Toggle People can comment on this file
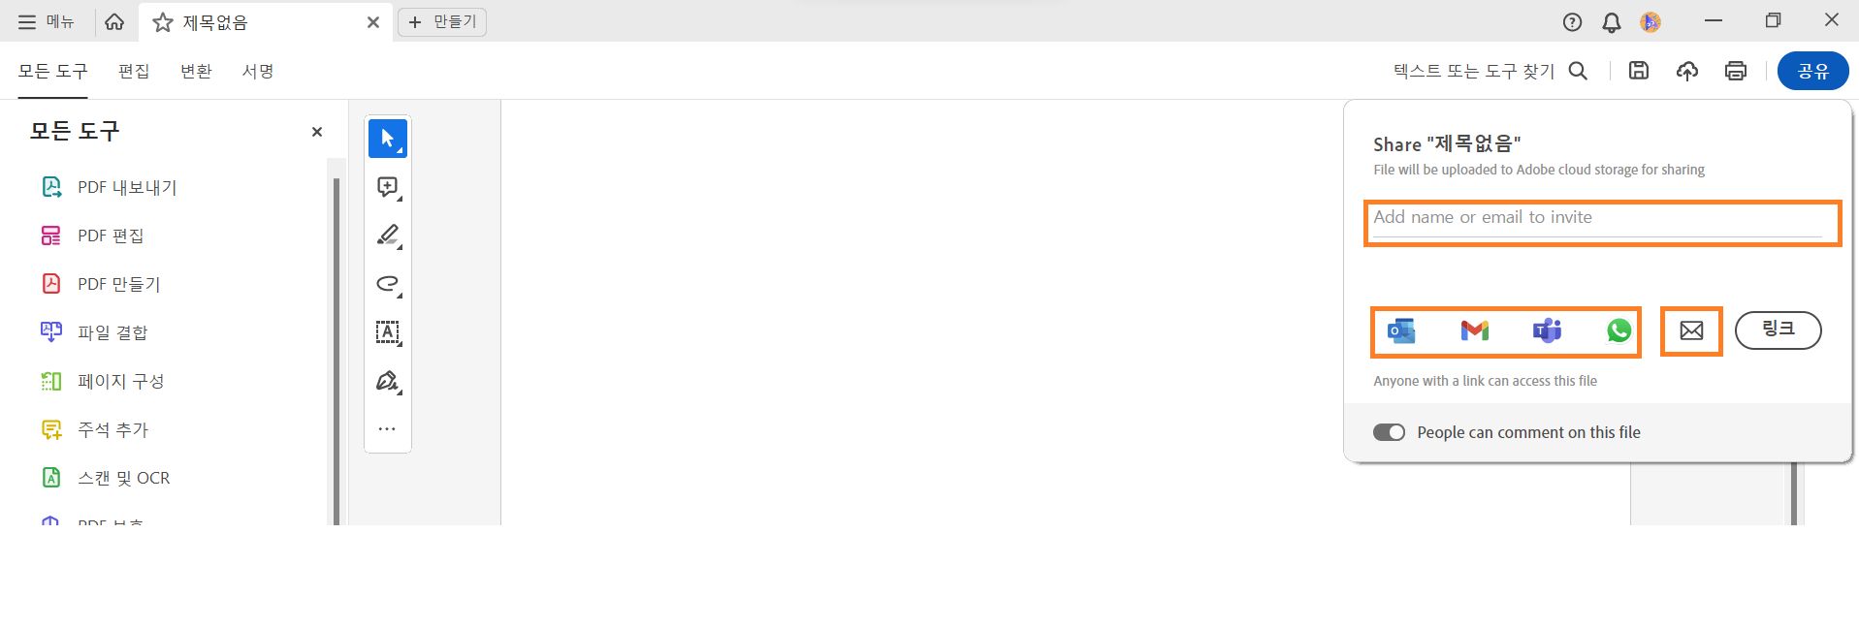 click(1389, 432)
